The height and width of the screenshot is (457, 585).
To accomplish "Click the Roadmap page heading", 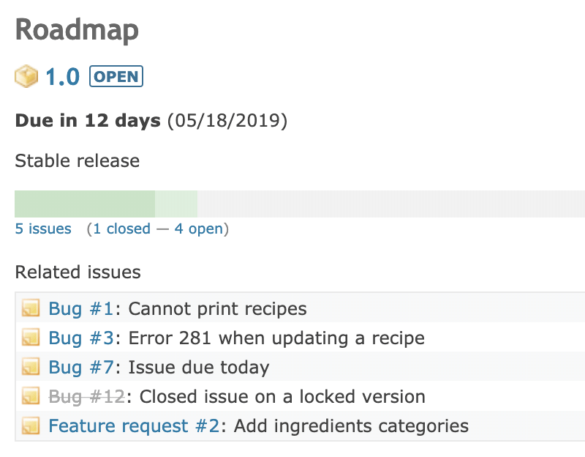I will 77,30.
